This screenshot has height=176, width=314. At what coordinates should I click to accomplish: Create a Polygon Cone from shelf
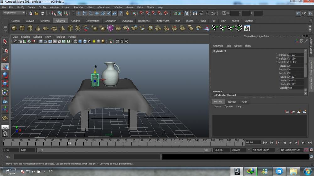pyautogui.click(x=38, y=28)
